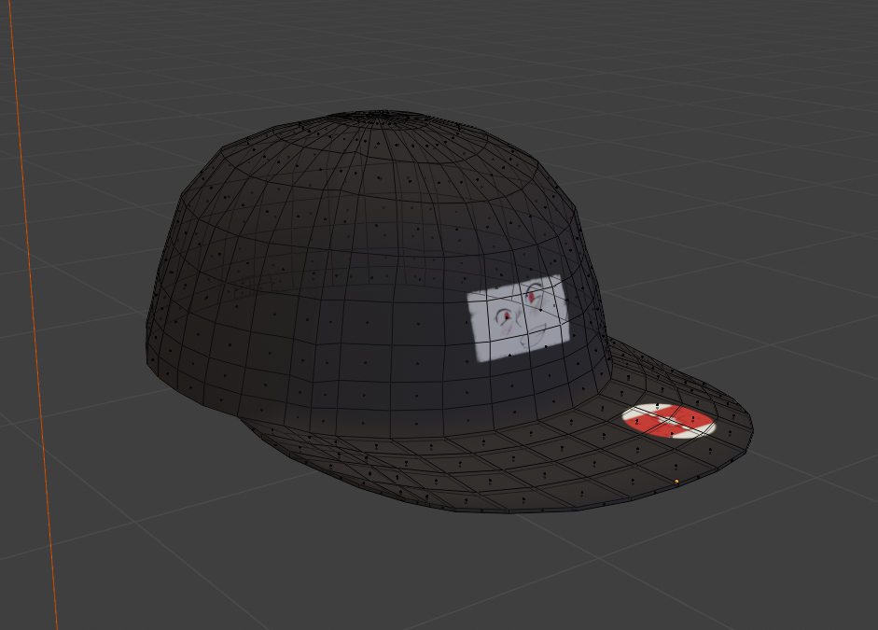Click the face image decal on the cap
The height and width of the screenshot is (630, 878).
pyautogui.click(x=519, y=317)
